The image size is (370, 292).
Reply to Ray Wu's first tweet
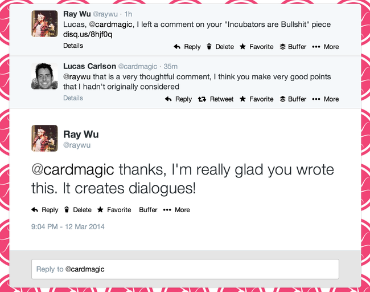187,47
